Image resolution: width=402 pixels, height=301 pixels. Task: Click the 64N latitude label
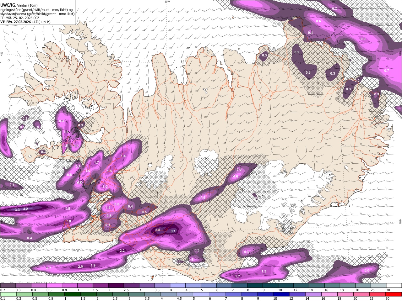(x=400, y=222)
